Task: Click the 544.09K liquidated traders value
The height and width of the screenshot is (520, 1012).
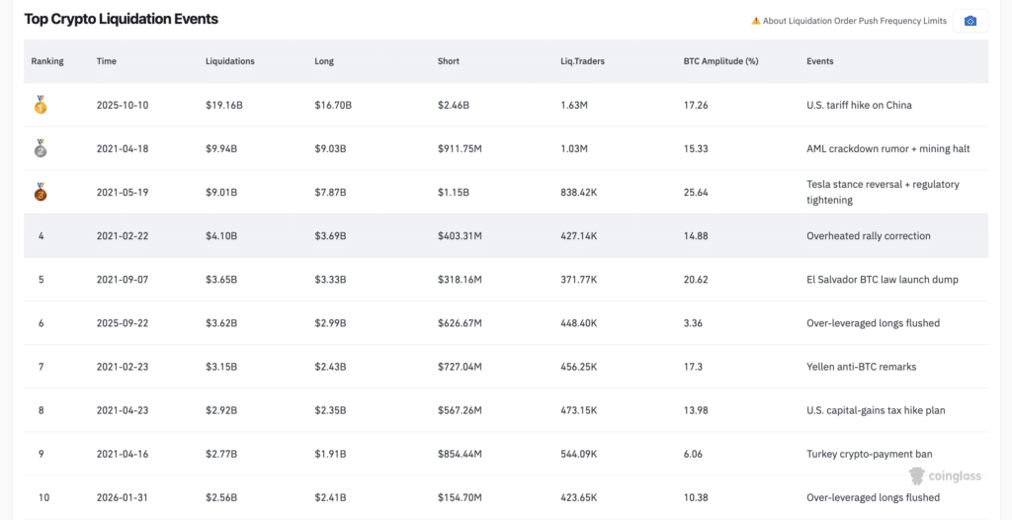Action: click(579, 454)
